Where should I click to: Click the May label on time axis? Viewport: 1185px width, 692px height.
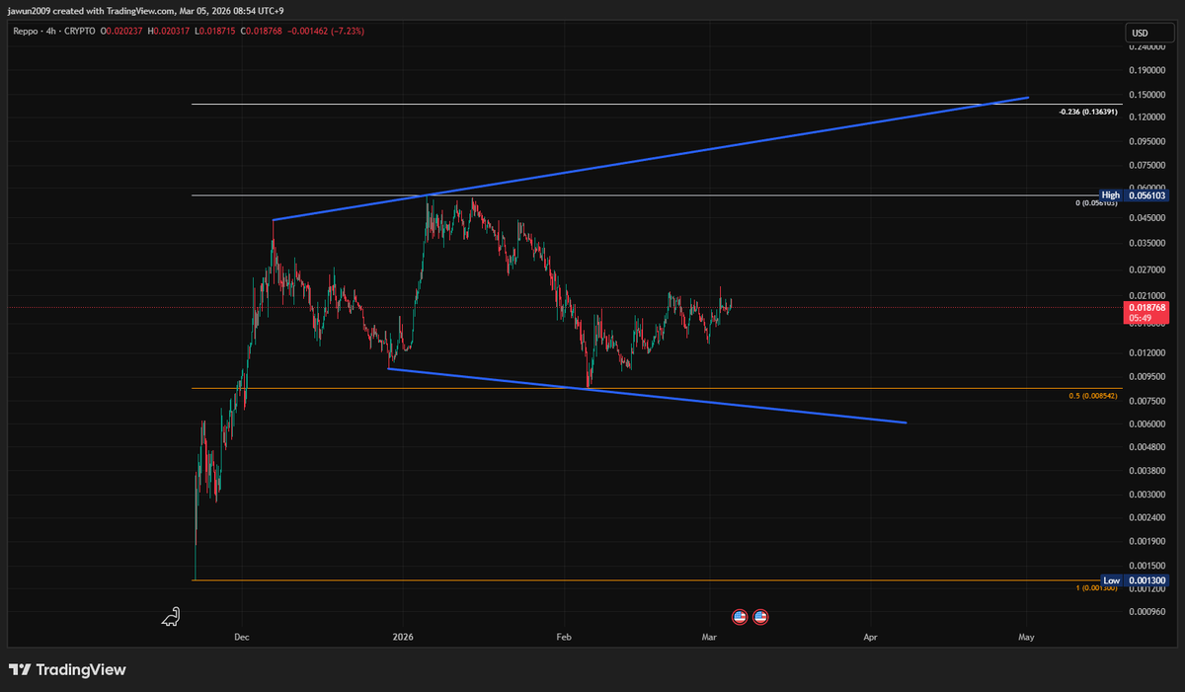[1026, 638]
